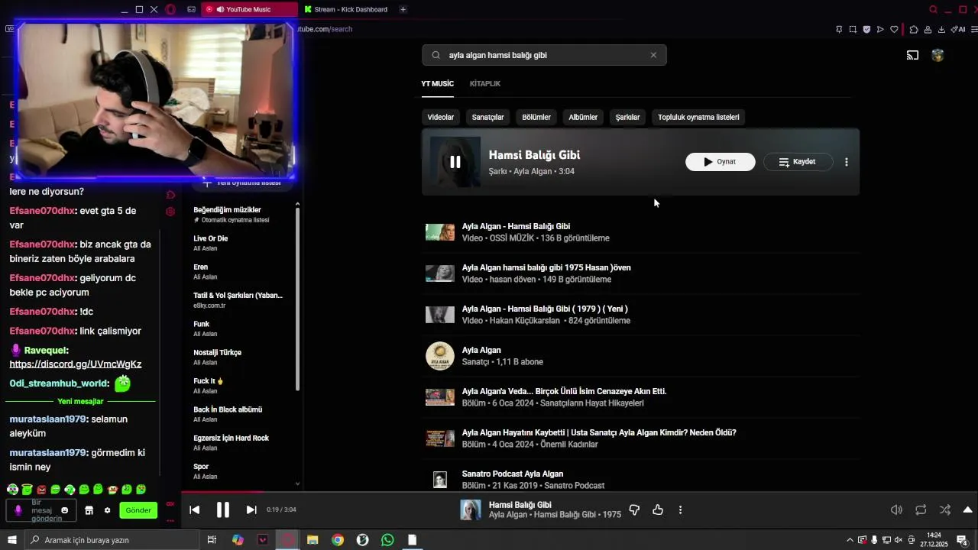Toggle repeat mode in the player
978x550 pixels.
point(921,510)
